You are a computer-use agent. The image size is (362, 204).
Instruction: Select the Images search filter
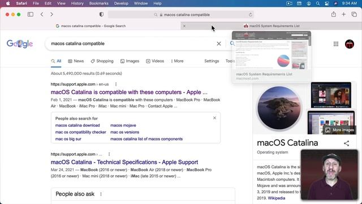click(x=130, y=61)
